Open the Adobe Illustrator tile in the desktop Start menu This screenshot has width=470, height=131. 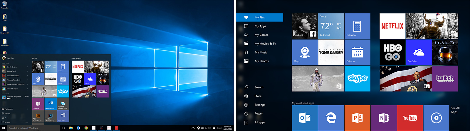click(x=38, y=116)
